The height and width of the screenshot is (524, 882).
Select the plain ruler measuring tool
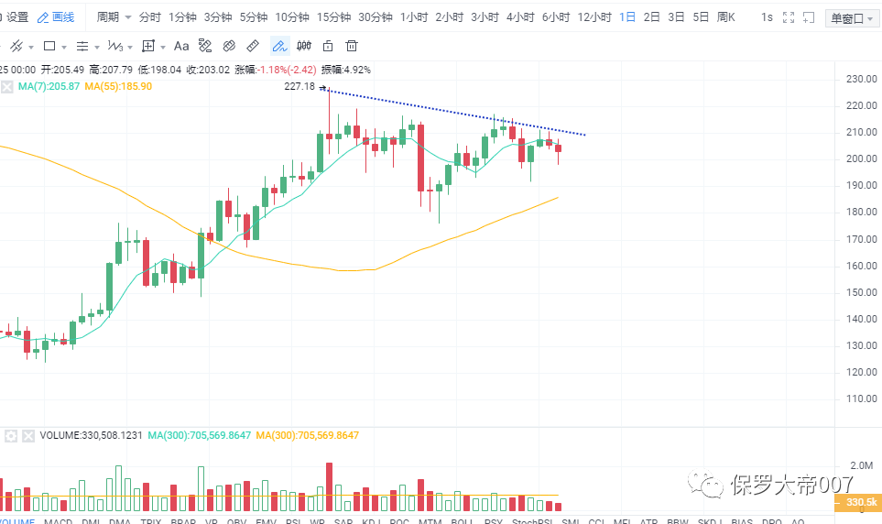(253, 46)
